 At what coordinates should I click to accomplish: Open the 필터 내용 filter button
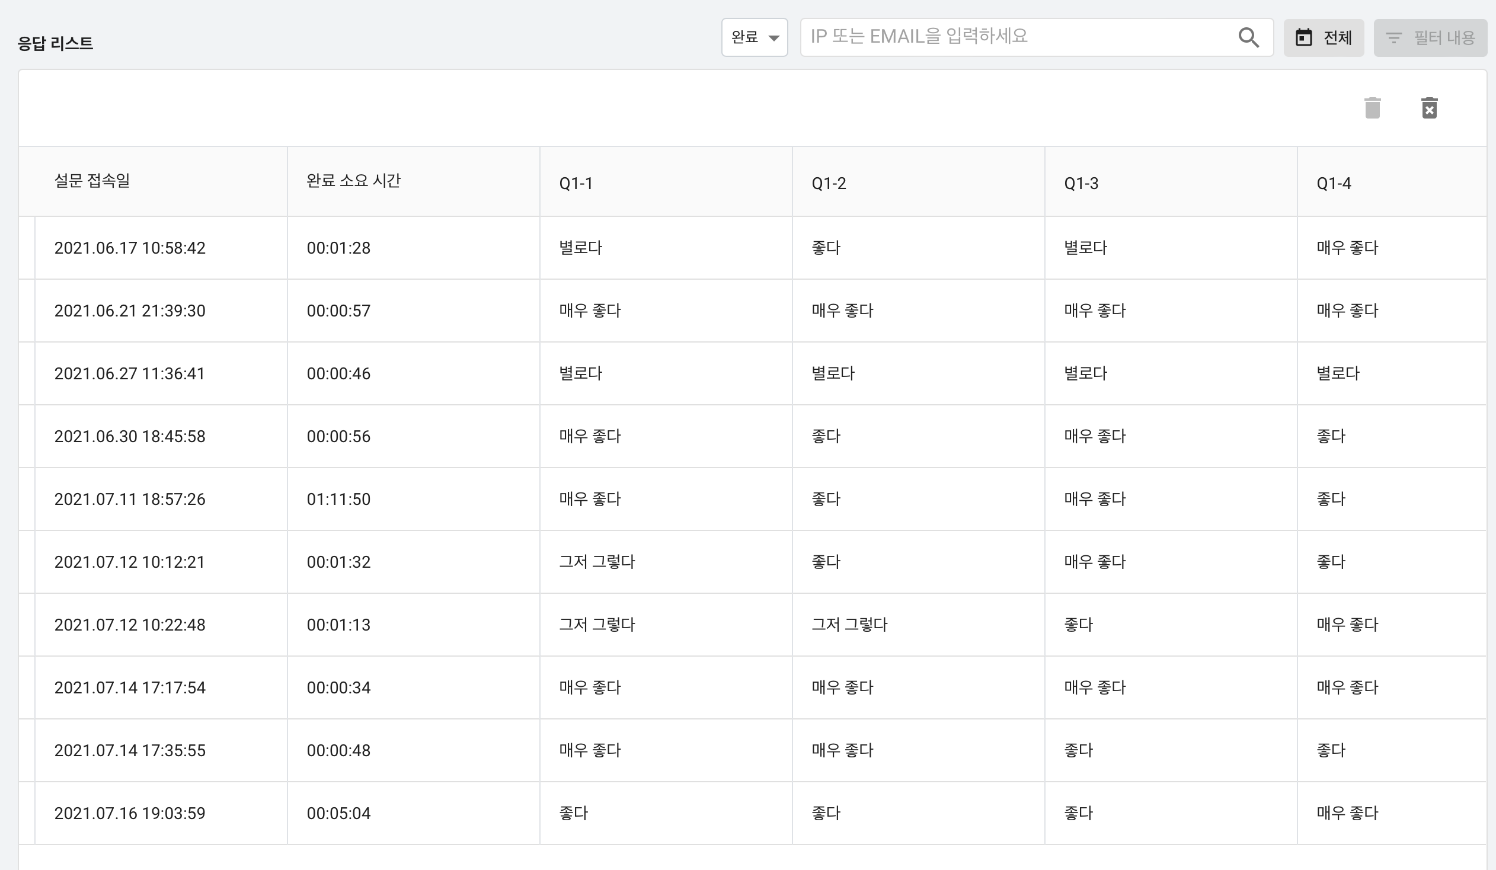pos(1430,37)
